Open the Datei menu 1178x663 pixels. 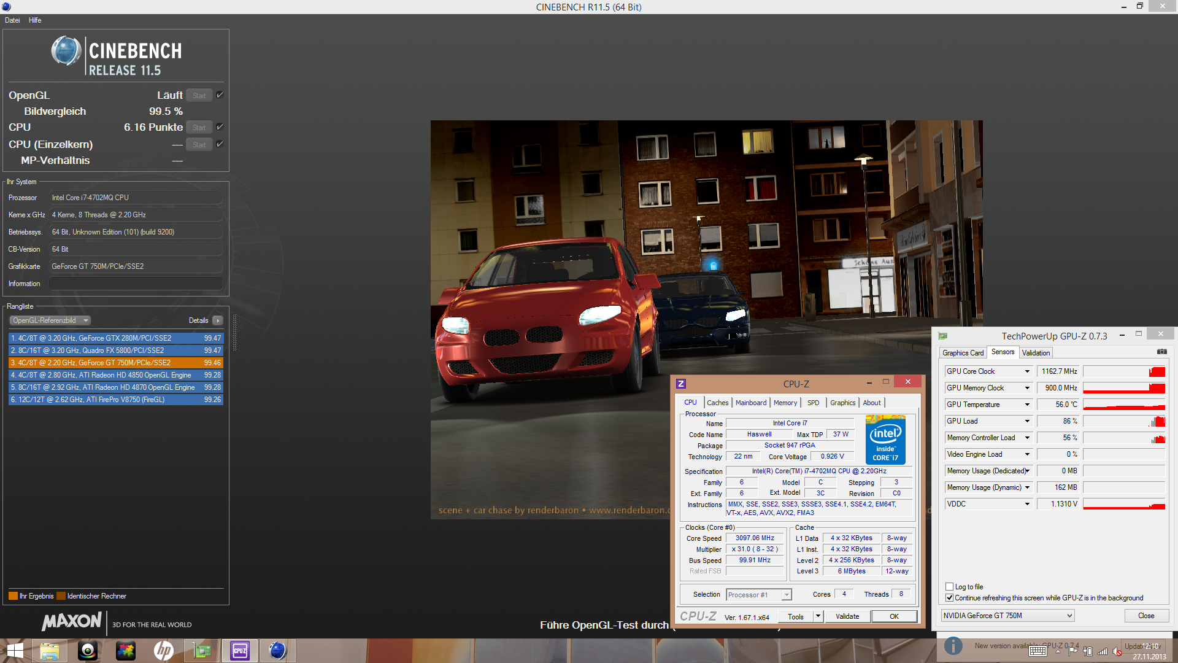[x=12, y=20]
